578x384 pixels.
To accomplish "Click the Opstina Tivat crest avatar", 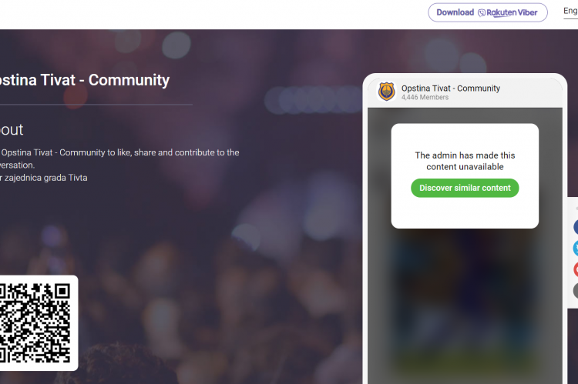I will point(386,92).
